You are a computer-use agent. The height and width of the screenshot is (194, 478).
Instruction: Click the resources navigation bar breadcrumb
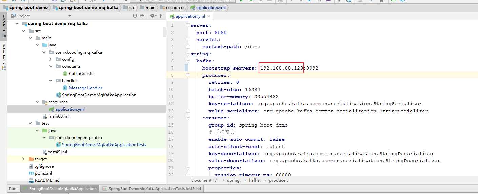[x=173, y=7]
